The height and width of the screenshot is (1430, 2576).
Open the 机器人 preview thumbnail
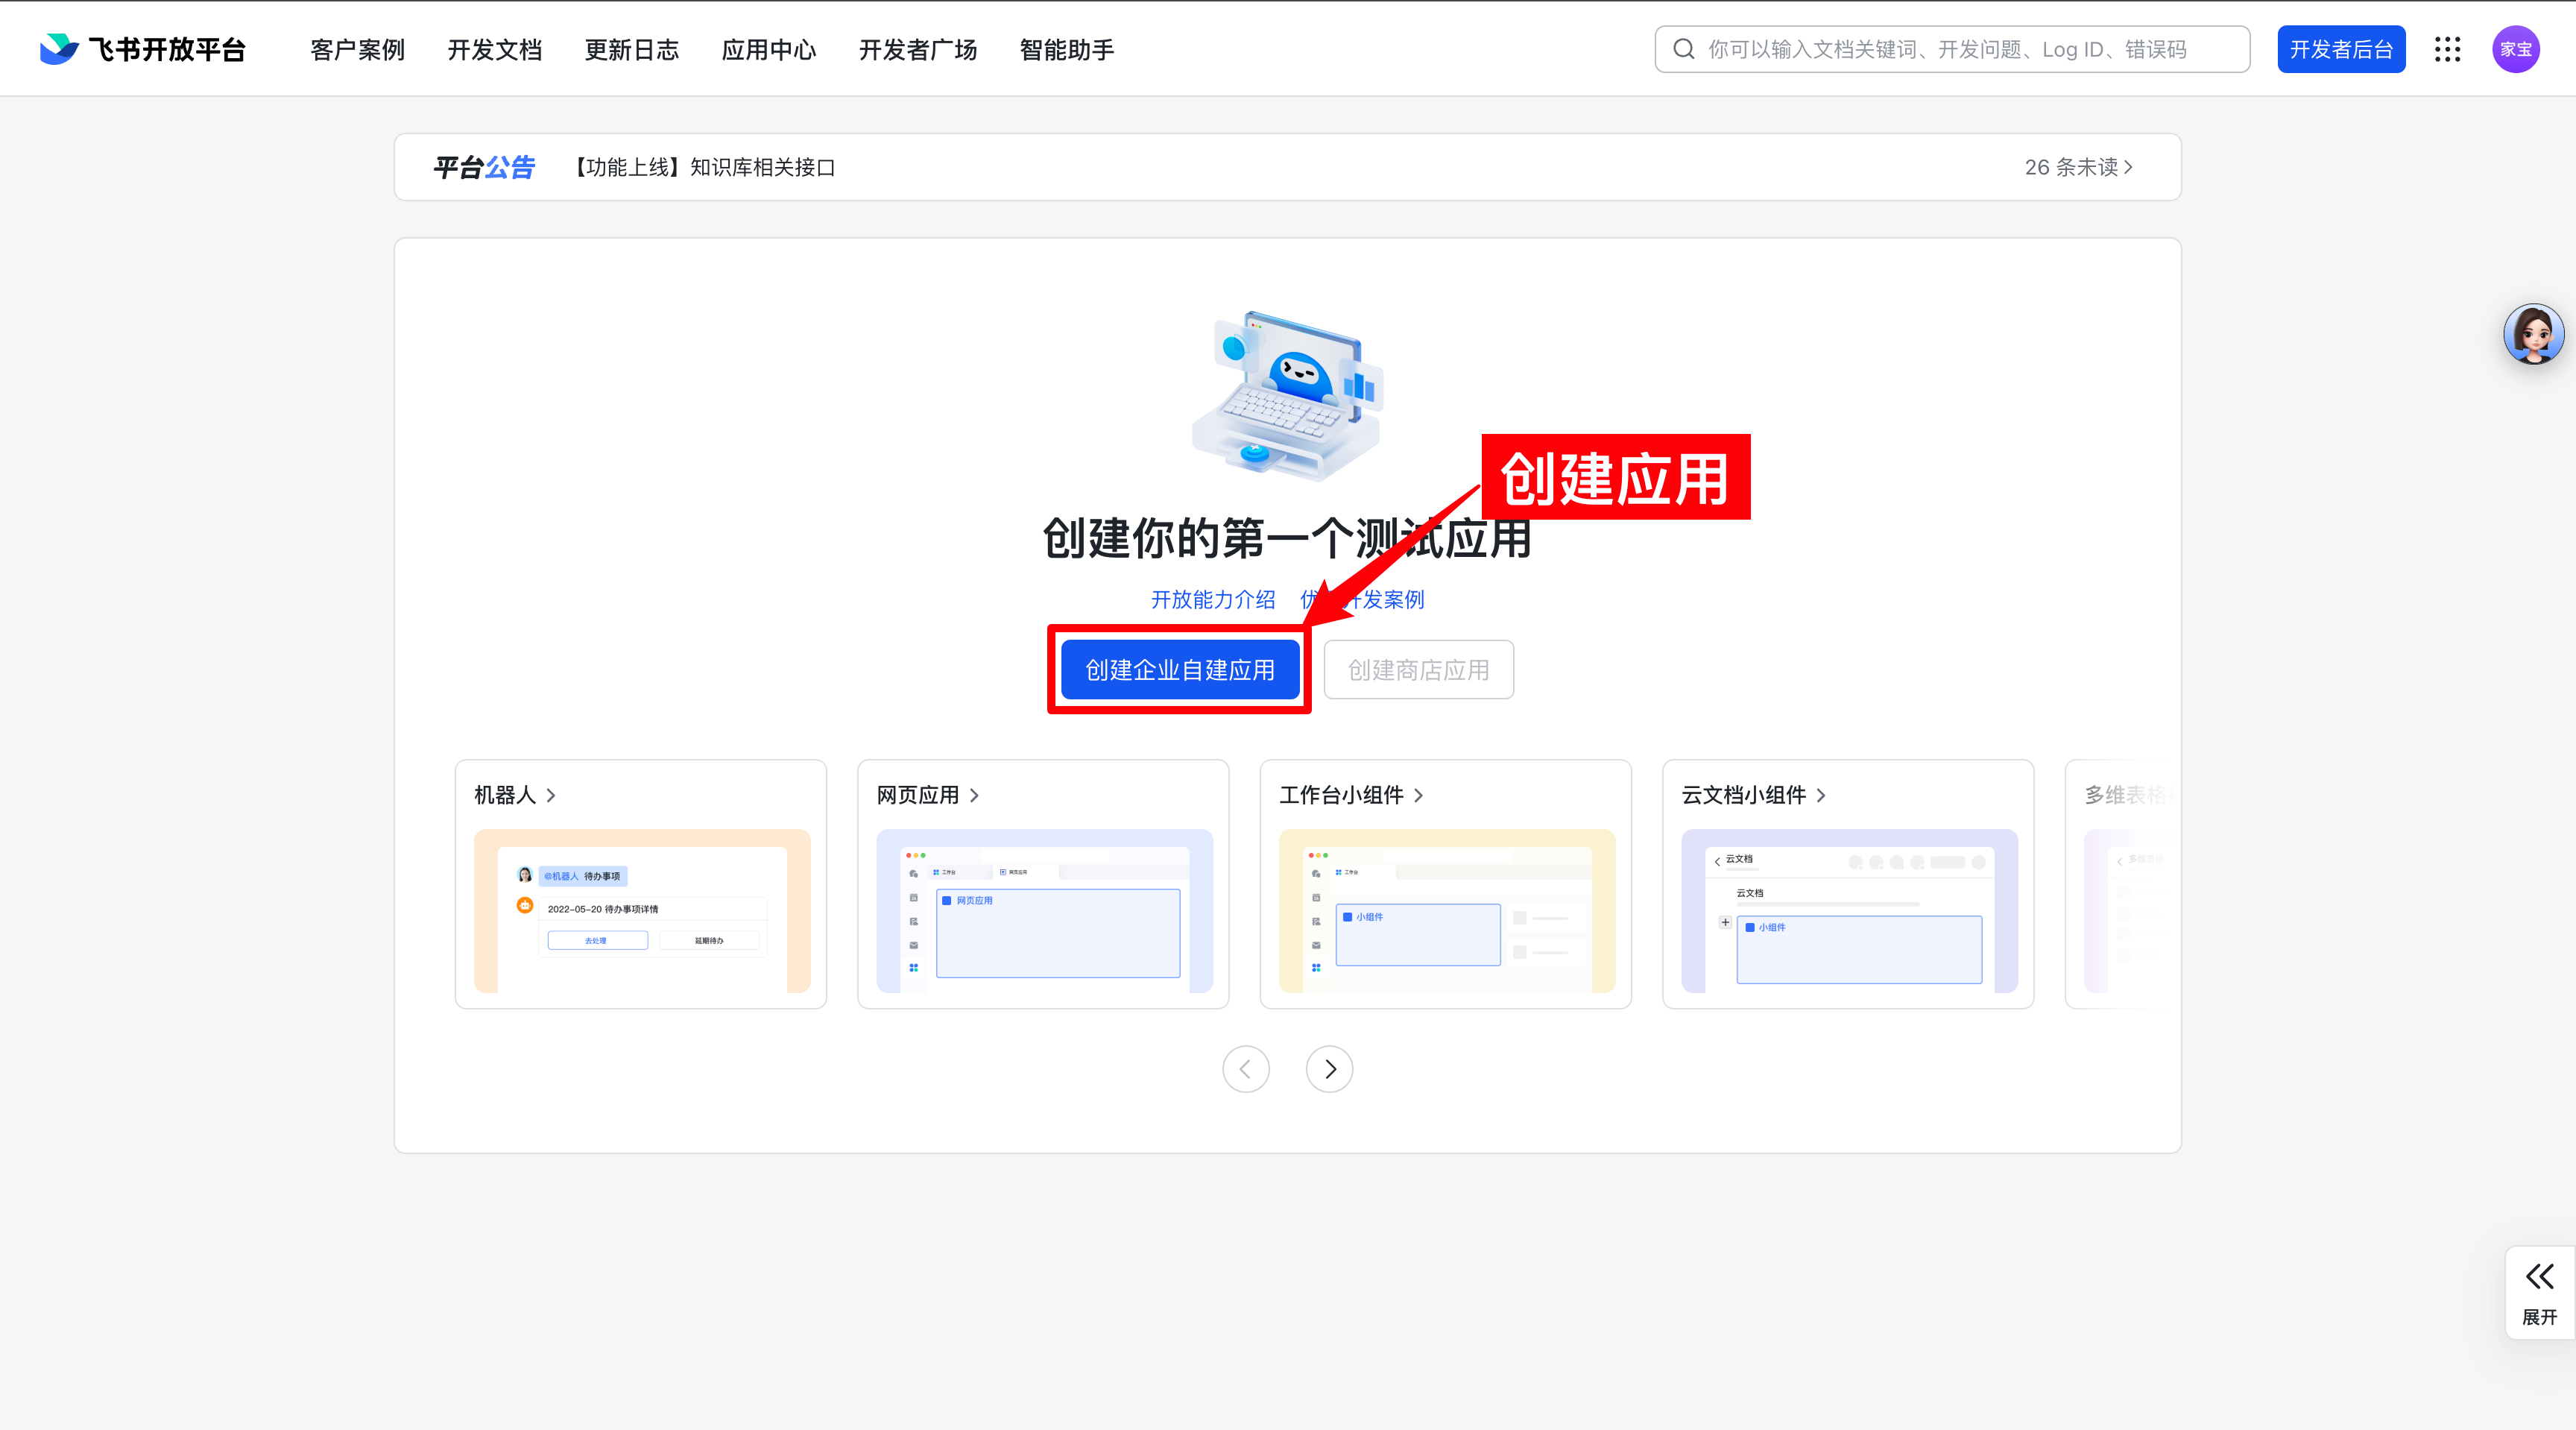pos(642,911)
